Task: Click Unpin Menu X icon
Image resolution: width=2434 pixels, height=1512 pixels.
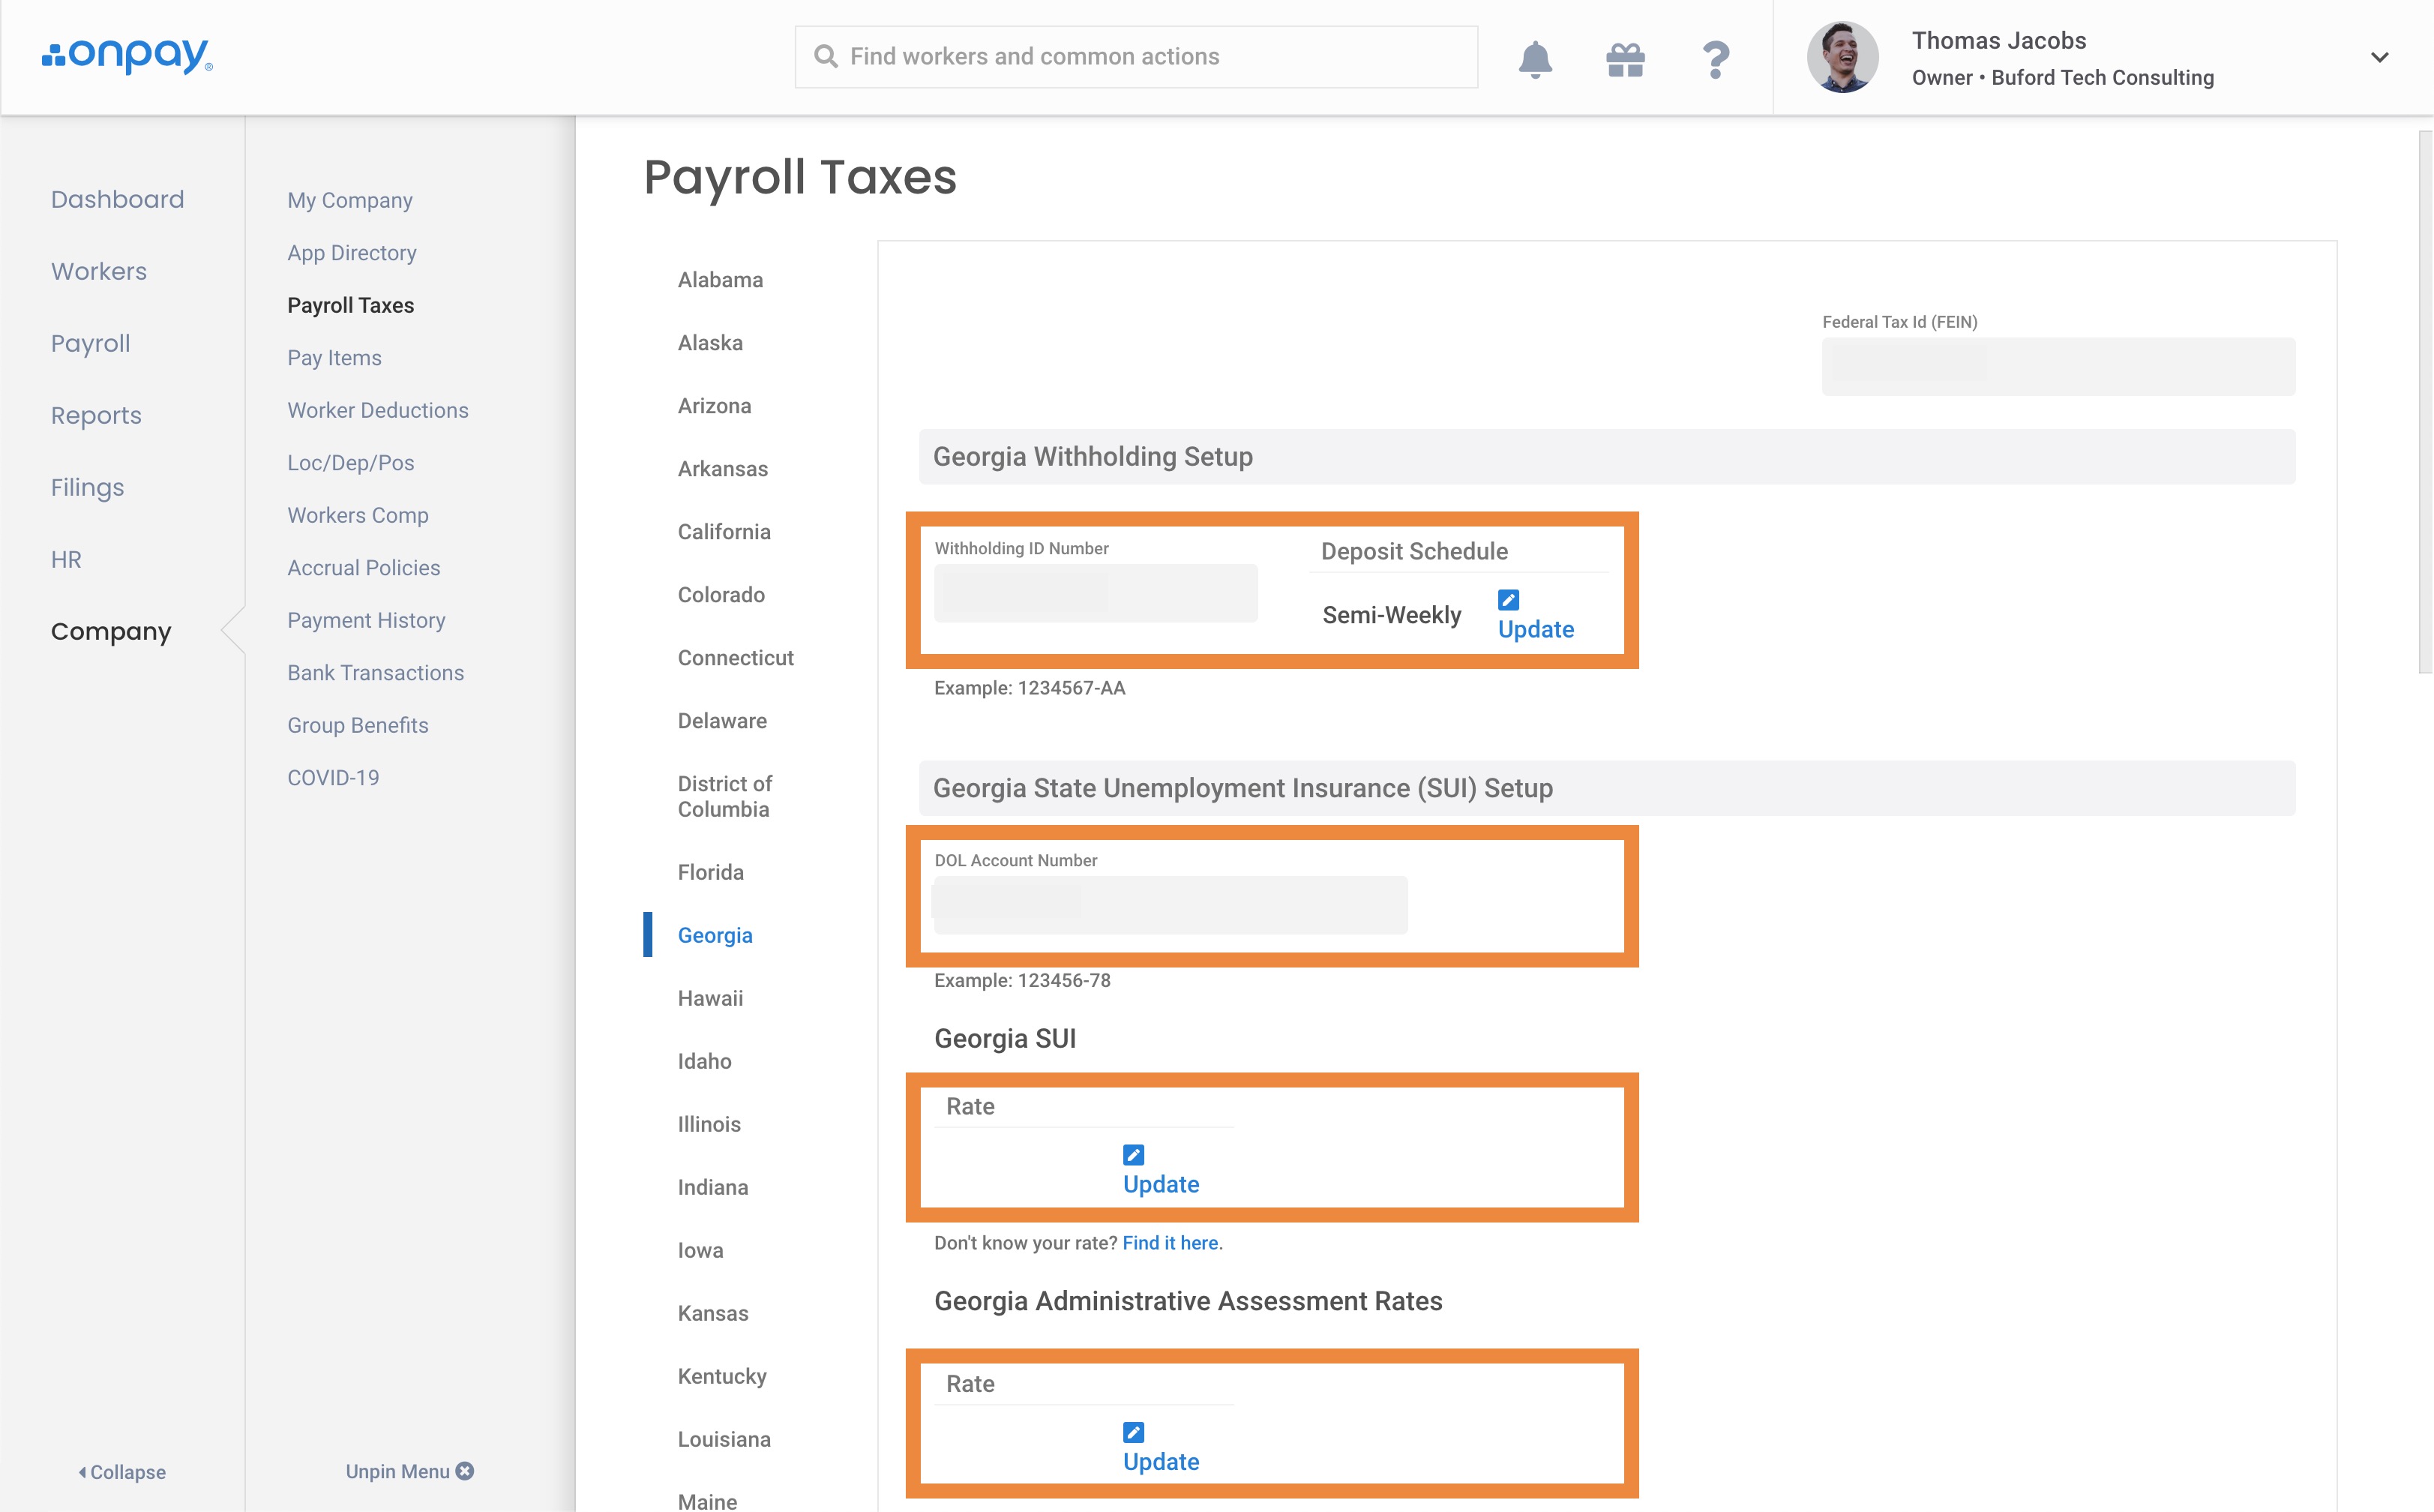Action: (x=465, y=1471)
